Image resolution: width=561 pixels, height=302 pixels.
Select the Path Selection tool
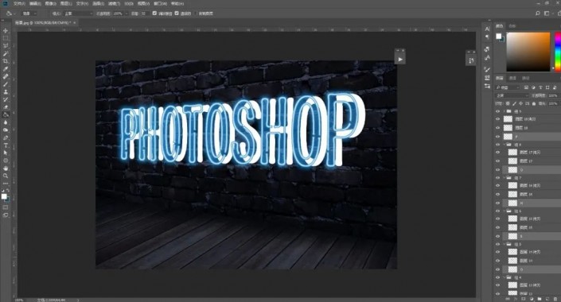coord(6,153)
